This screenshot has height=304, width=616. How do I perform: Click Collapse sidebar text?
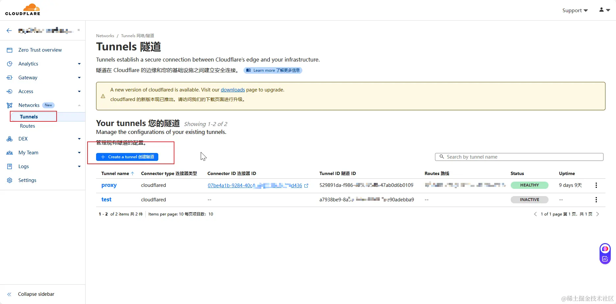(36, 294)
